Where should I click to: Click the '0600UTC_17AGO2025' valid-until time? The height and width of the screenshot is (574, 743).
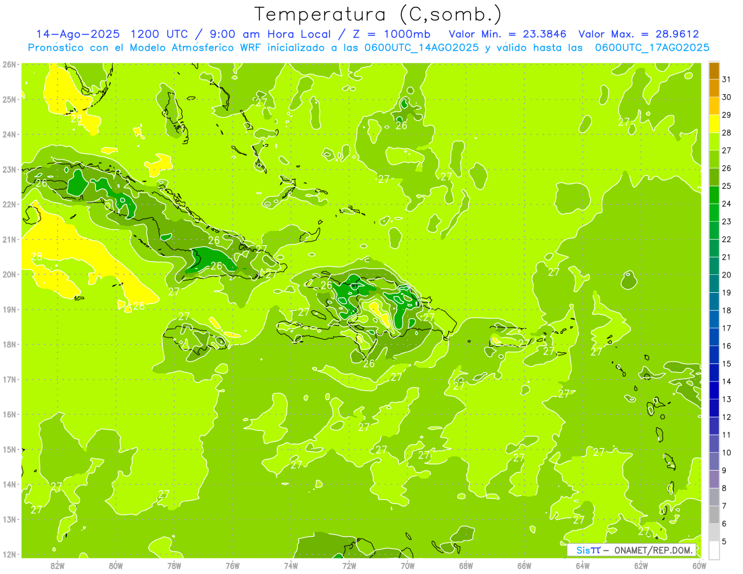coord(652,48)
